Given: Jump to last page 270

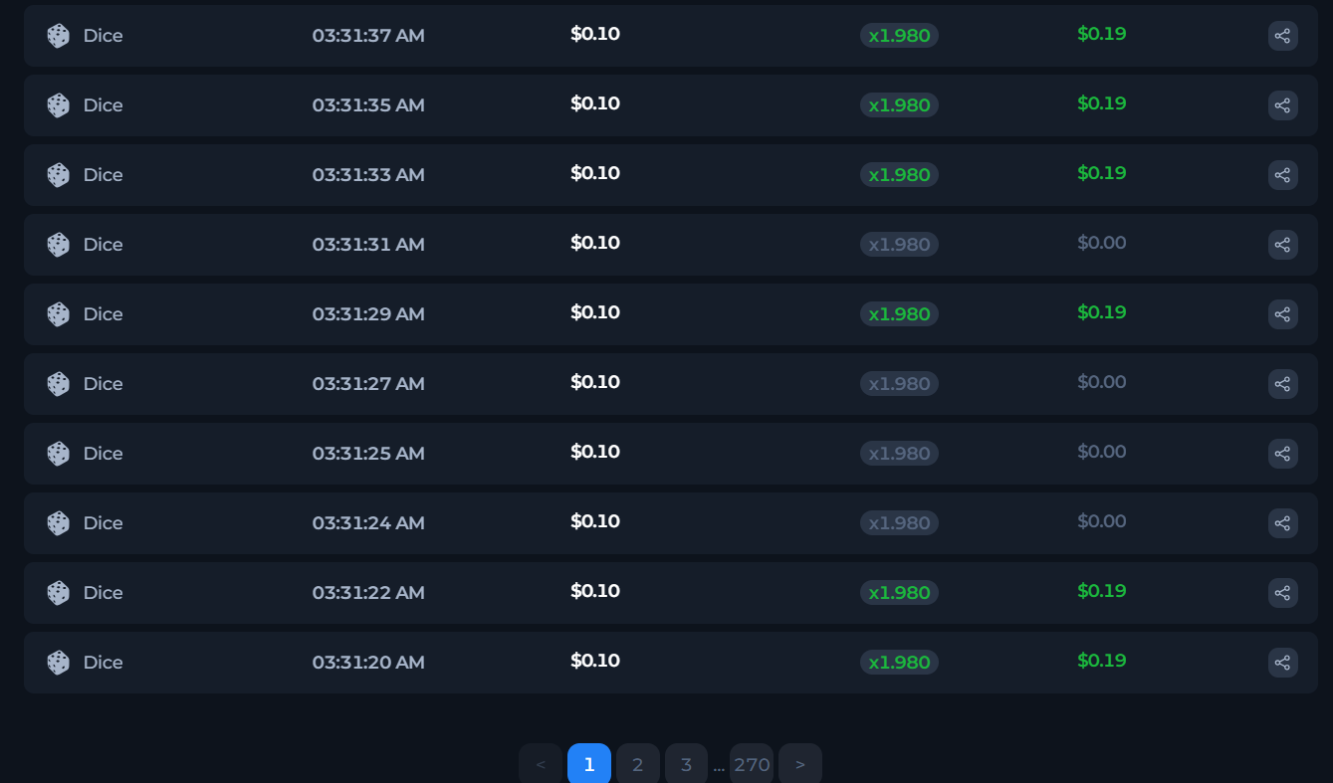Looking at the screenshot, I should 752,764.
